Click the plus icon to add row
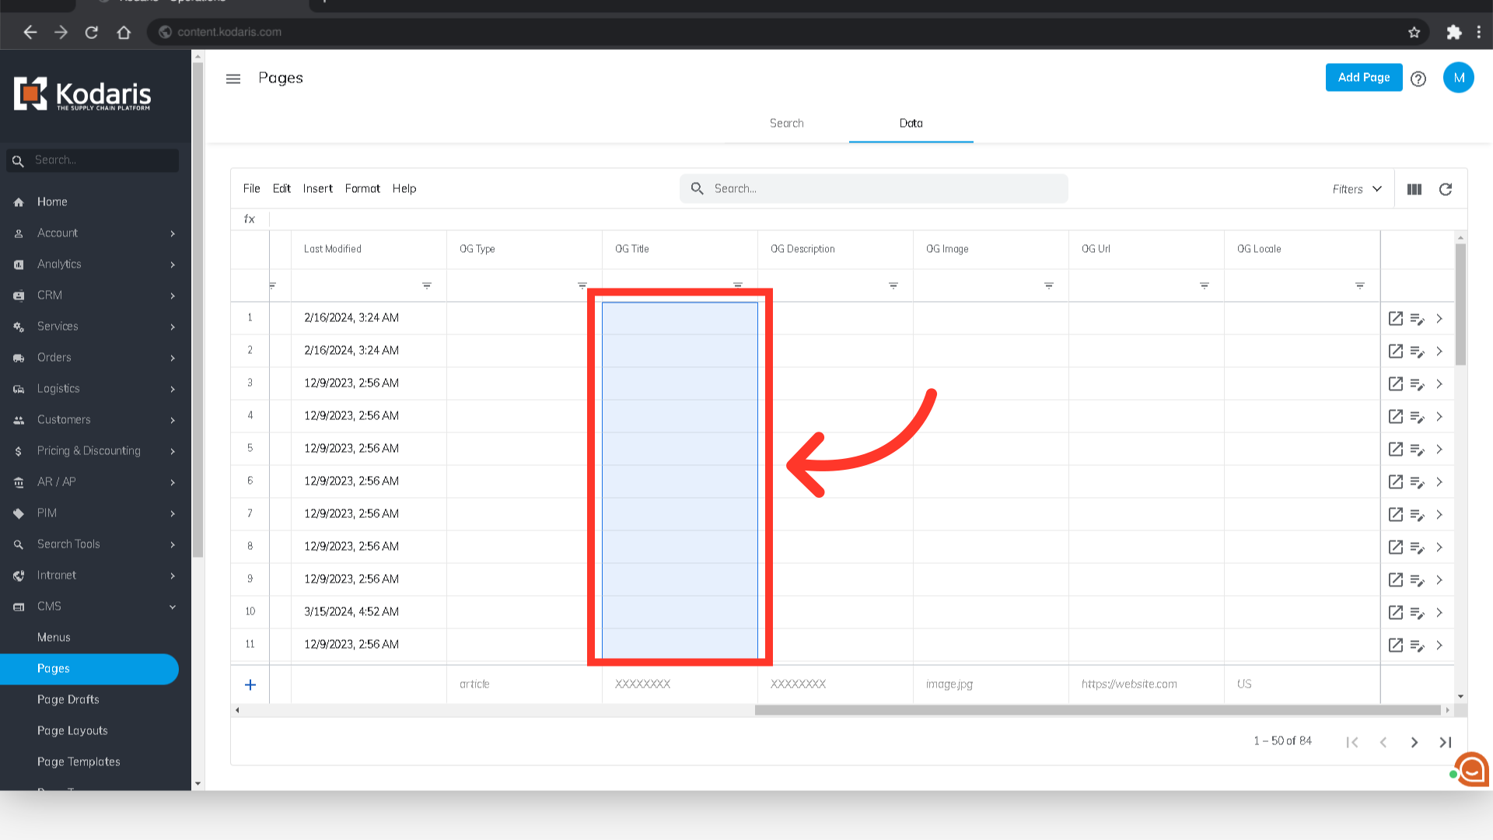The image size is (1493, 840). coord(250,684)
